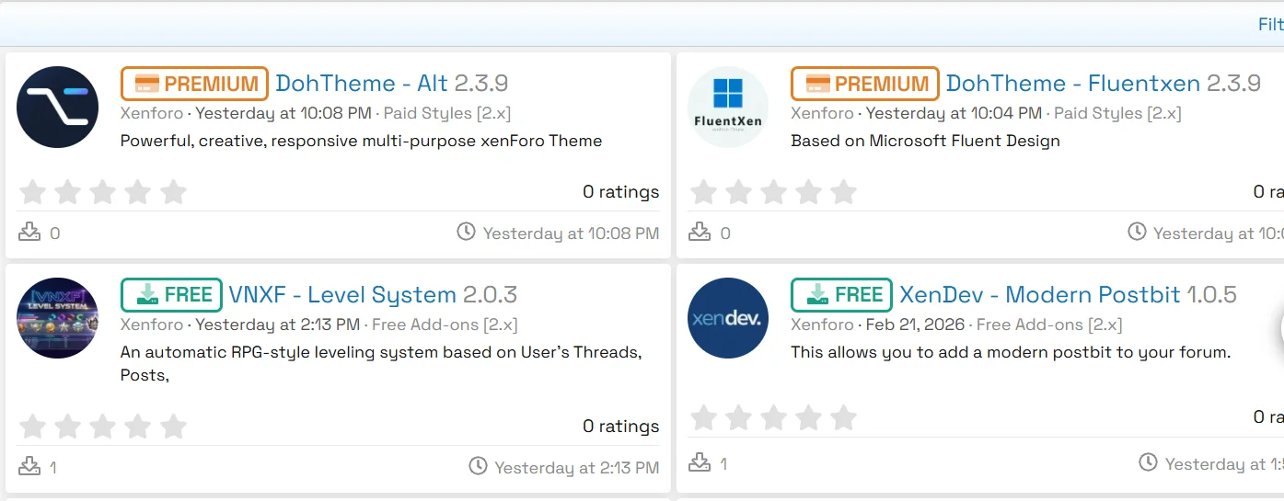Open the xendev. logo thumbnail

728,318
